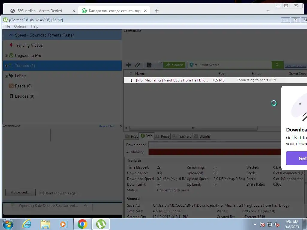The image size is (307, 230).
Task: Sort torrents by Status column header
Action: pos(256,74)
